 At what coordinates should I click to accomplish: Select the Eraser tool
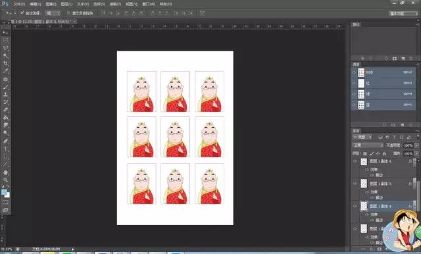pos(5,110)
